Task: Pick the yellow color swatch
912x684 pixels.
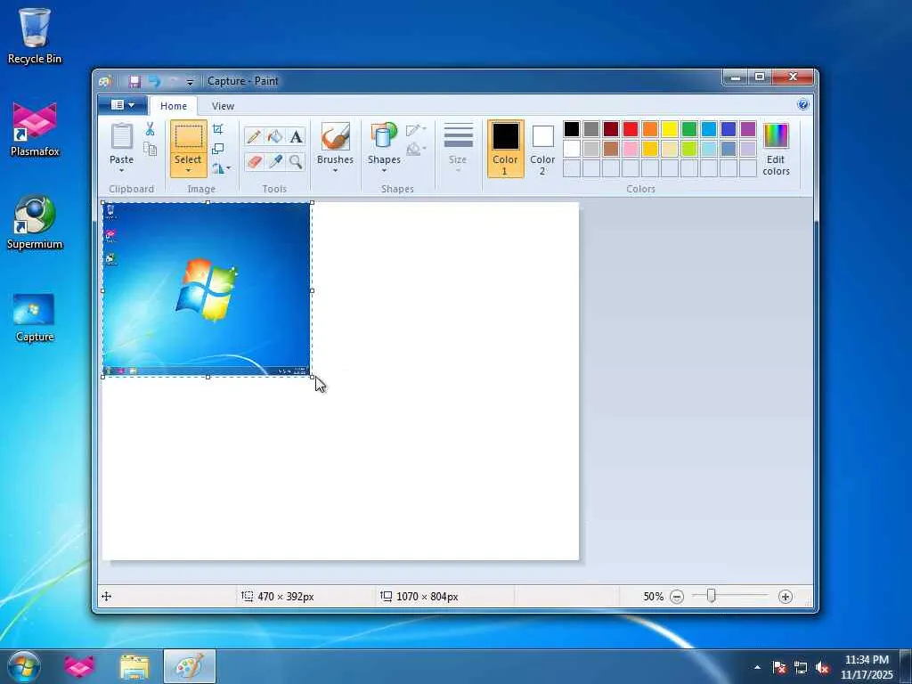Action: tap(670, 128)
